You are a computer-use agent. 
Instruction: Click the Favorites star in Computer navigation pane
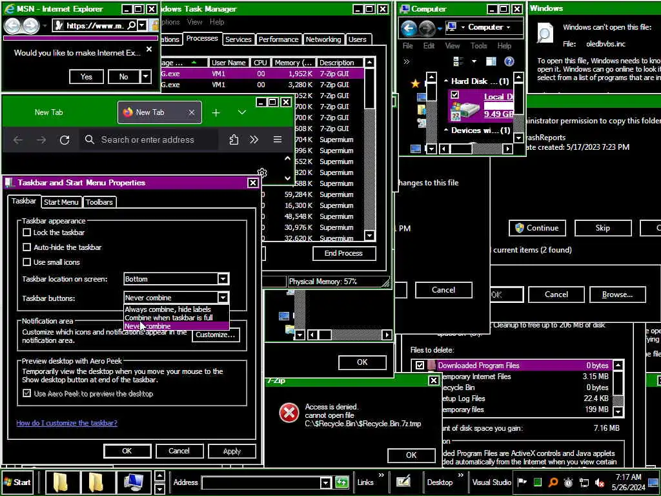click(415, 83)
